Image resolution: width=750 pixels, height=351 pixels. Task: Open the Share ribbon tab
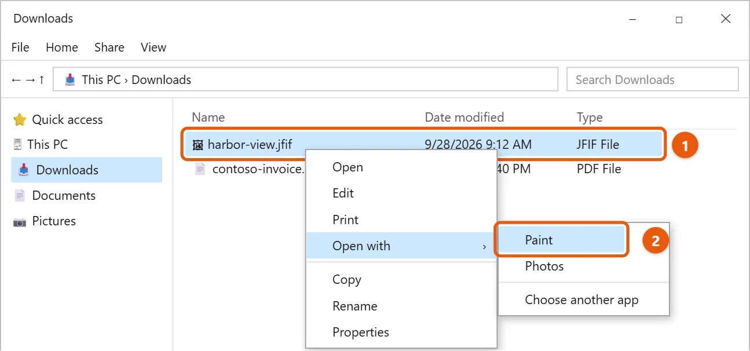tap(109, 47)
